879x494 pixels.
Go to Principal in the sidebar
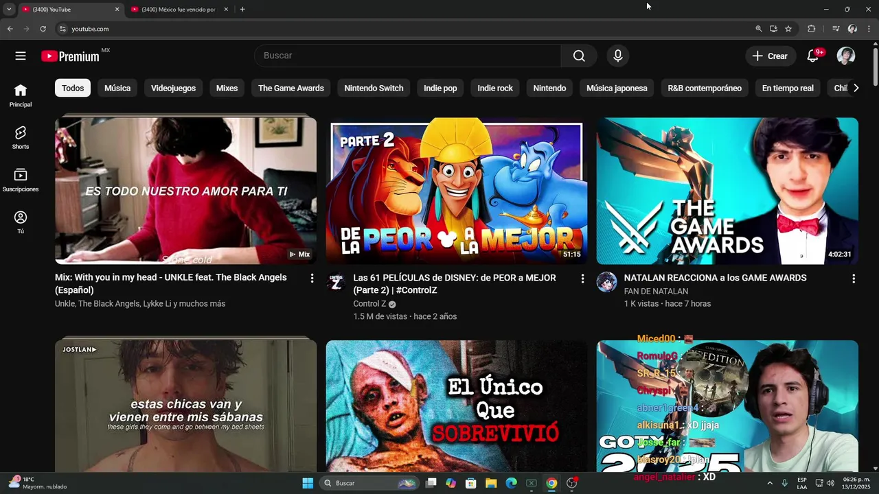coord(21,95)
